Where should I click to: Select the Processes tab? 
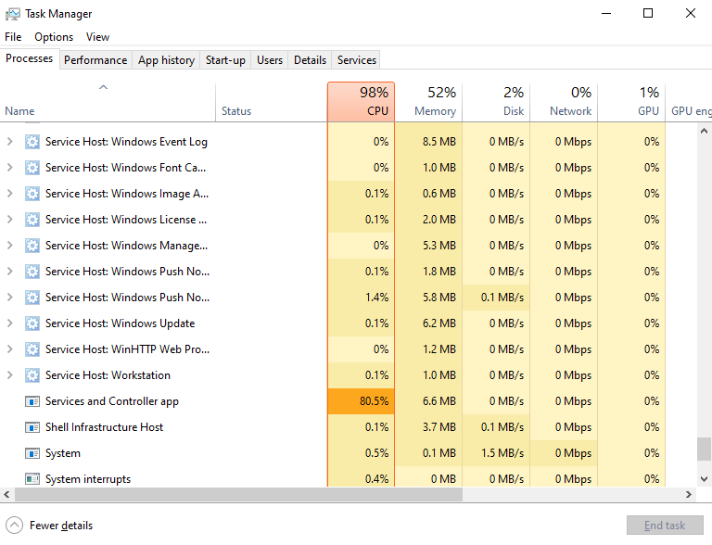[30, 58]
